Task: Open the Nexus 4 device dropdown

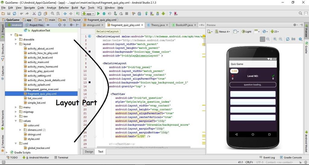Action: (x=223, y=31)
